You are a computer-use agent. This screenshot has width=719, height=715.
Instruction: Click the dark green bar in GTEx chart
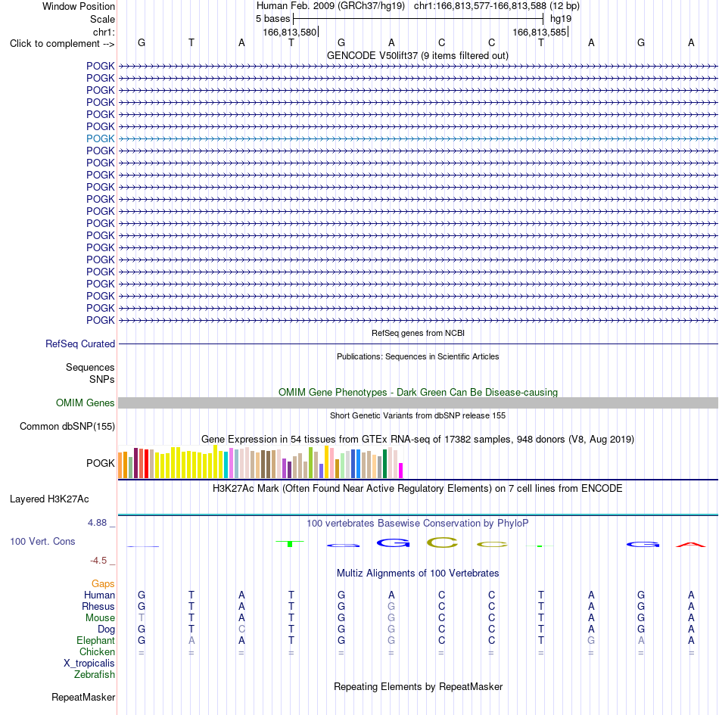[x=384, y=464]
